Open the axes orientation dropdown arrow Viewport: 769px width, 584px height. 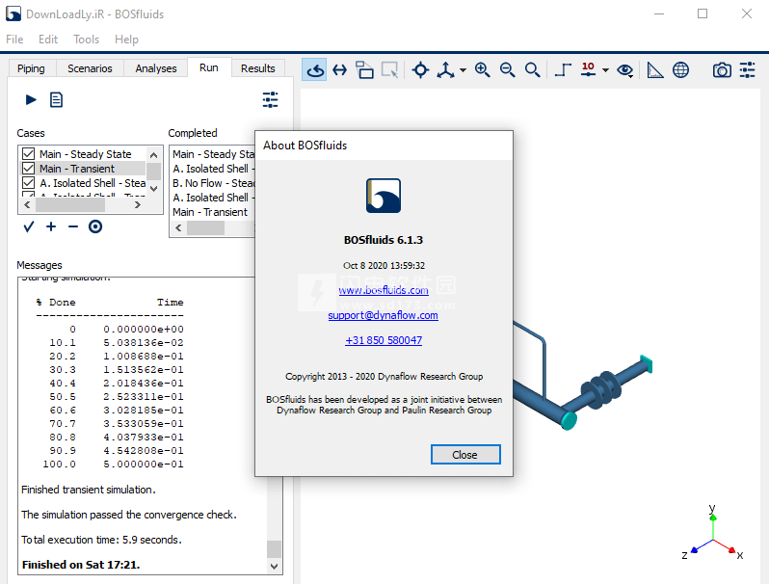click(x=463, y=70)
